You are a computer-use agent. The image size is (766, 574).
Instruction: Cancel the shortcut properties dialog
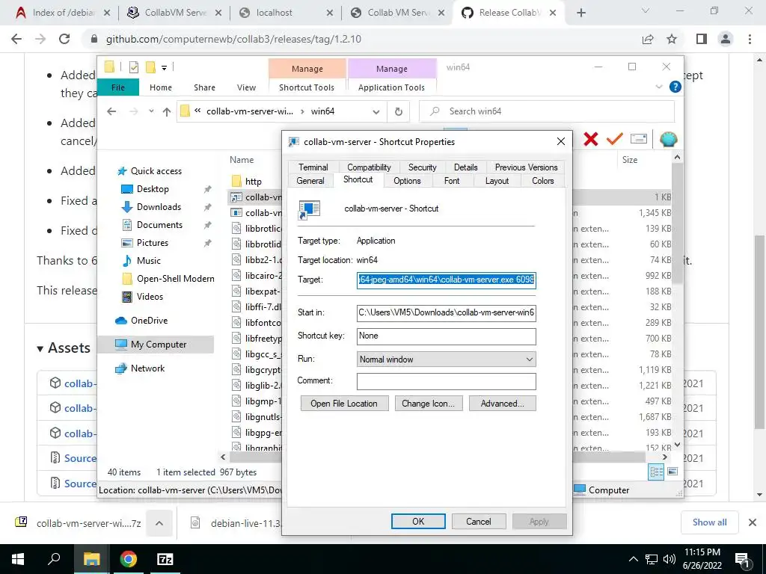point(478,521)
